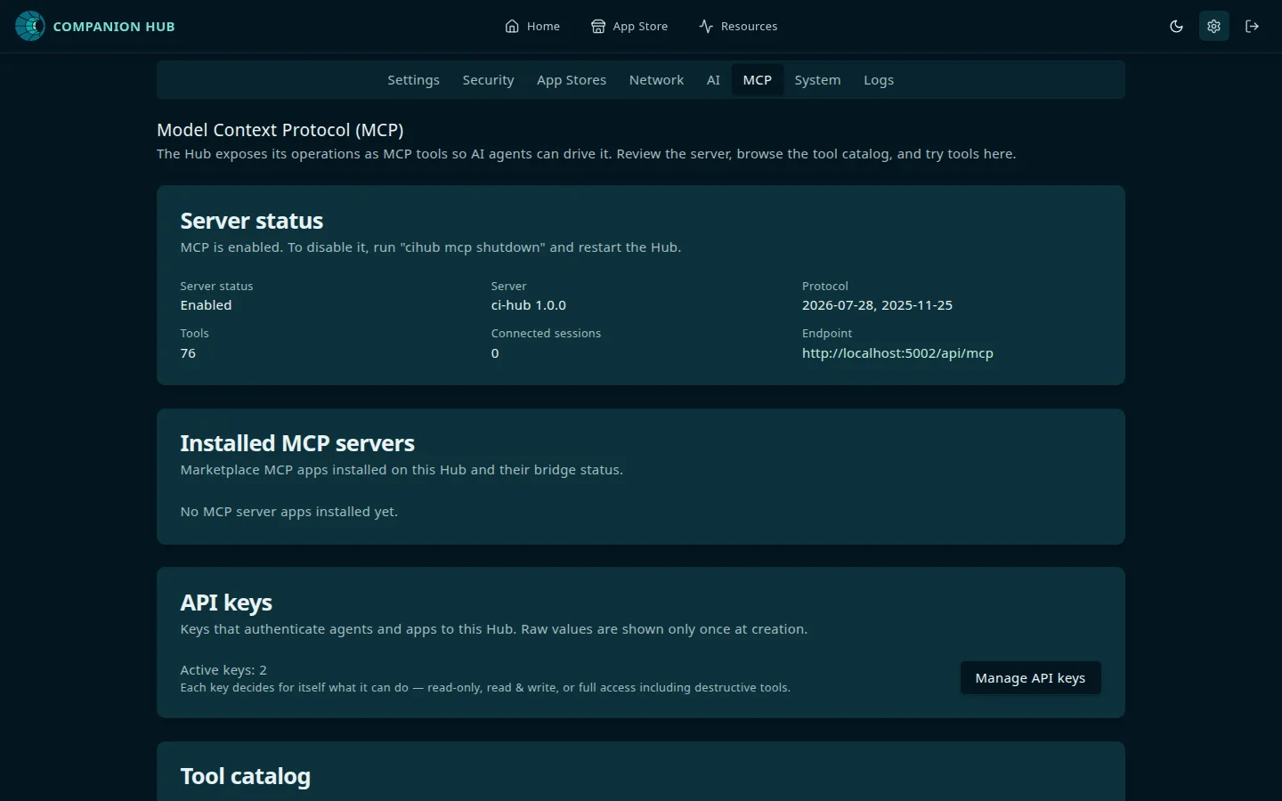Image resolution: width=1282 pixels, height=801 pixels.
Task: Click the Tool catalog heading
Action: point(246,776)
